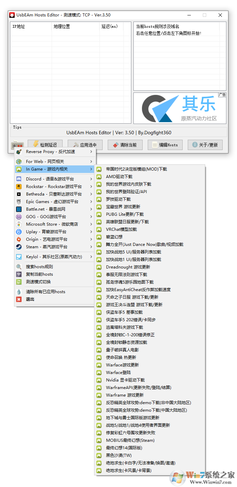Click the magnifier icon for hosts rule search

click(x=19, y=266)
